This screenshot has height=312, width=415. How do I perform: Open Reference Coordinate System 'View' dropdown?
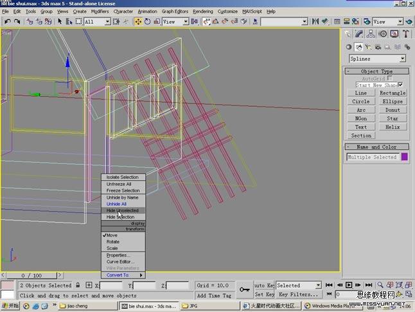point(186,21)
